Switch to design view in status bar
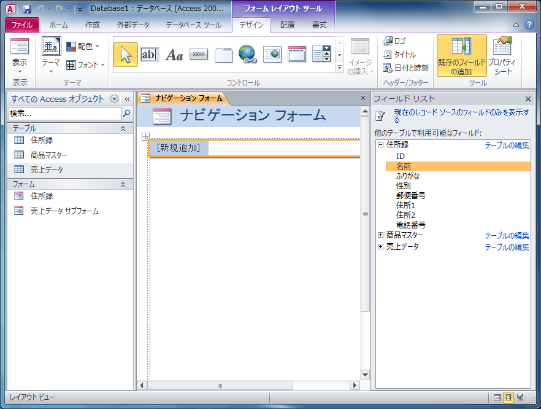541x409 pixels. click(520, 397)
